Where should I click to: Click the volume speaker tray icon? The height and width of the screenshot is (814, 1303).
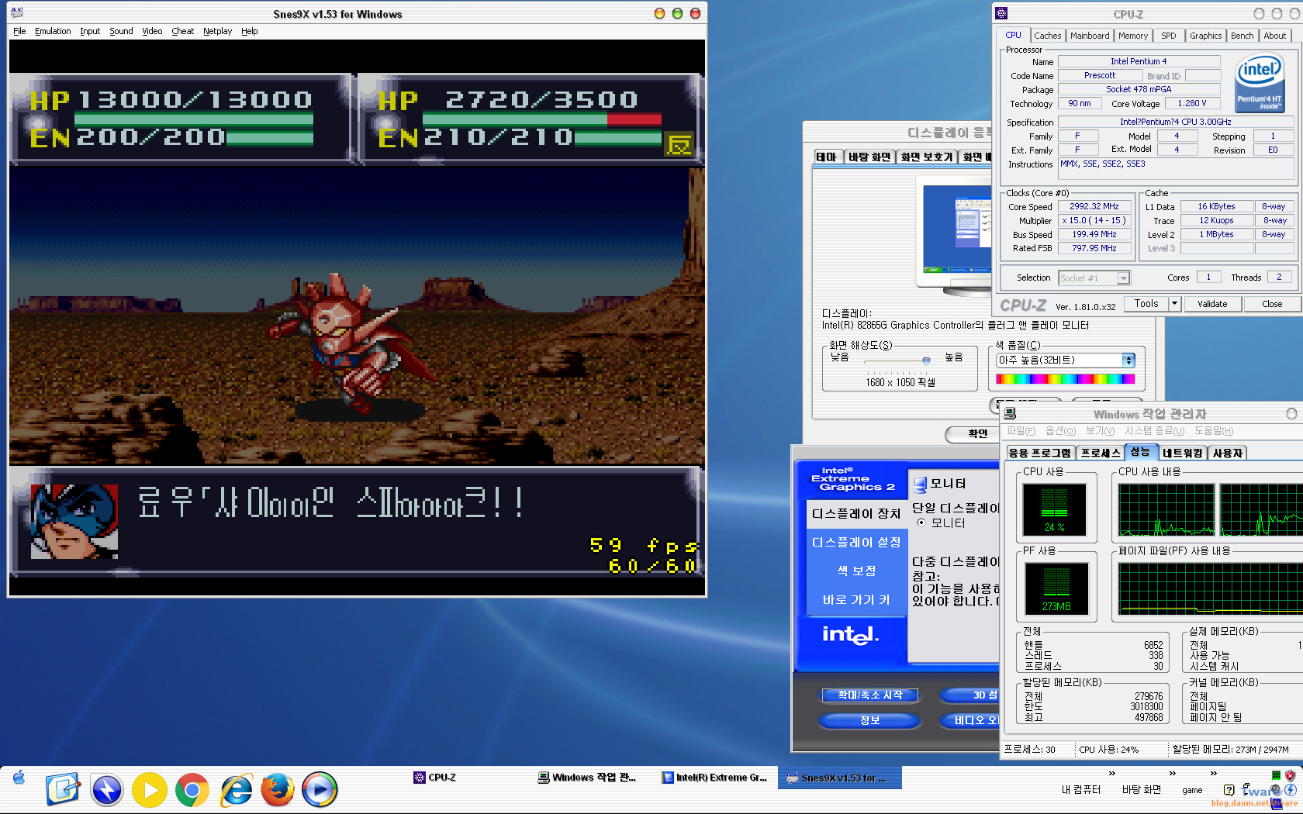(1276, 790)
